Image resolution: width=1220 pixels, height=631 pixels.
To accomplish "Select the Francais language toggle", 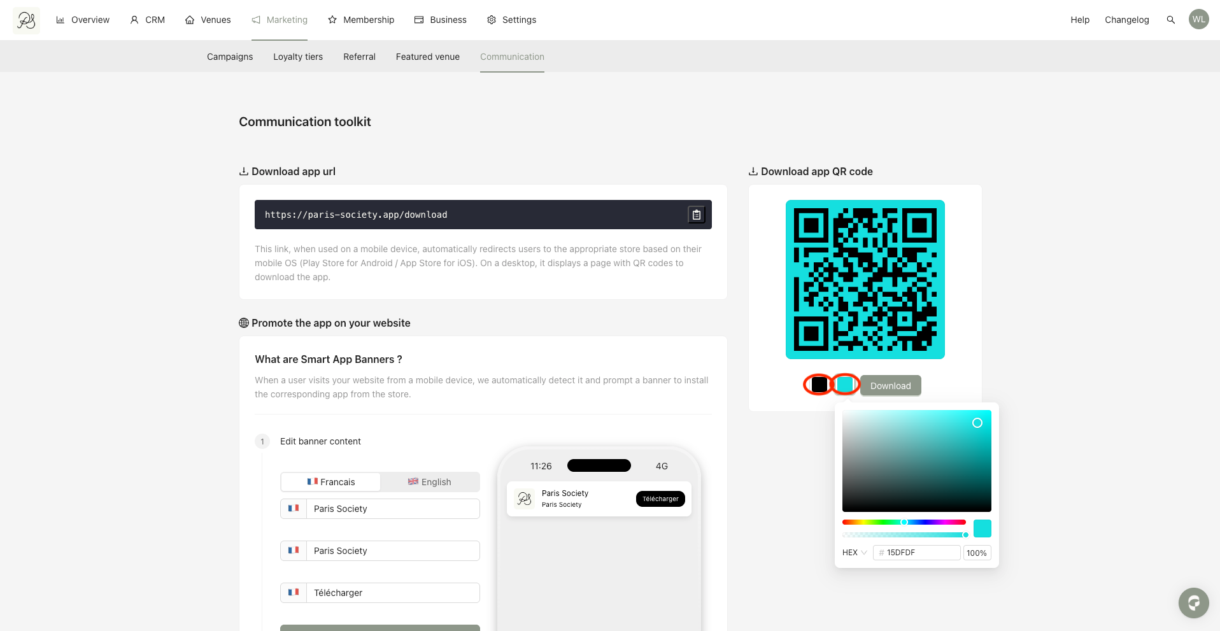I will (x=330, y=482).
